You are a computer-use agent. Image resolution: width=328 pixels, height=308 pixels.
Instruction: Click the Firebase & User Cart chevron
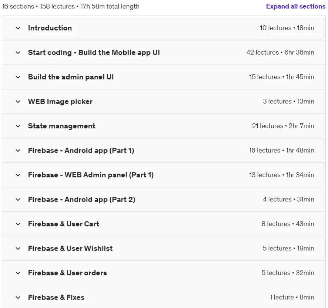click(18, 224)
